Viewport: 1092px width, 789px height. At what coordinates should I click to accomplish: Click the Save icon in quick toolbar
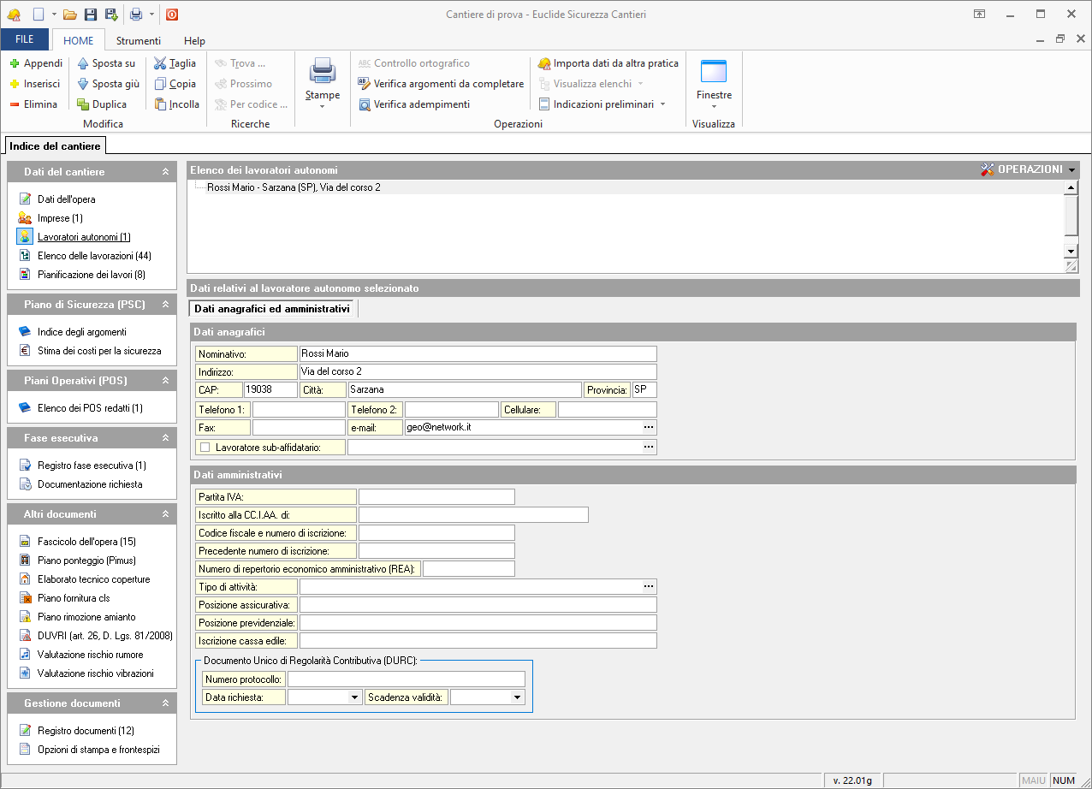click(91, 15)
